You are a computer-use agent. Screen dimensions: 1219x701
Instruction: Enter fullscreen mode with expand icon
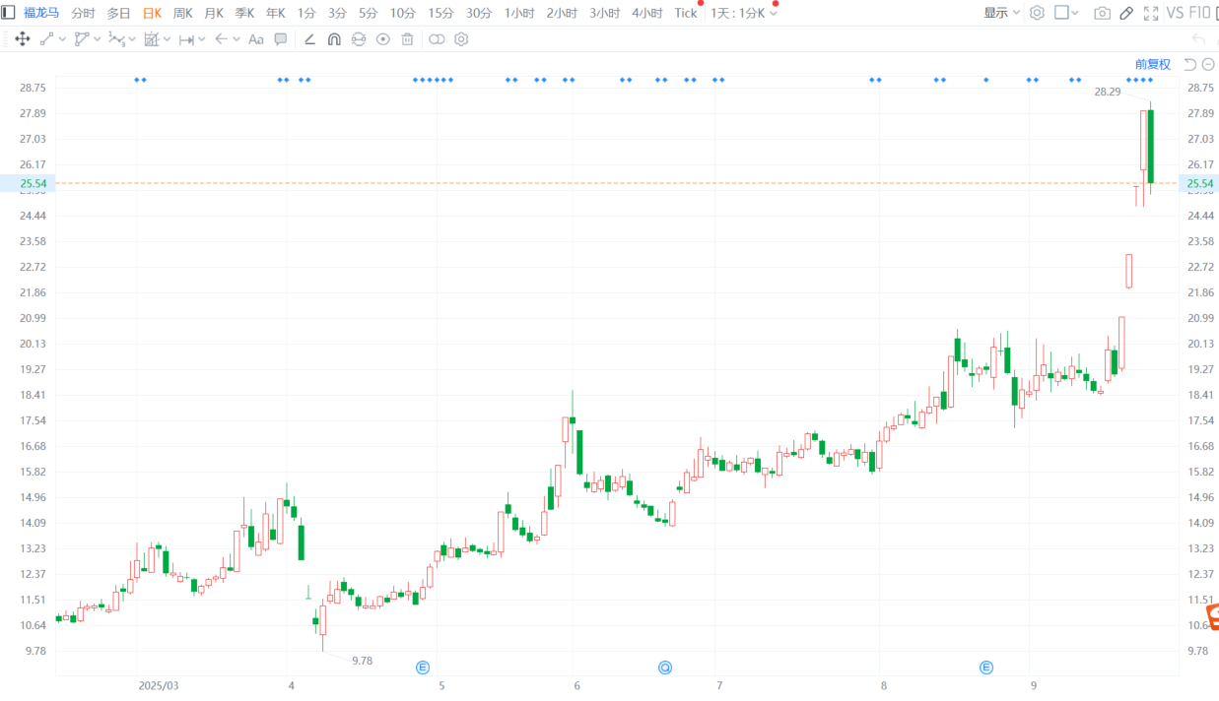point(1150,13)
